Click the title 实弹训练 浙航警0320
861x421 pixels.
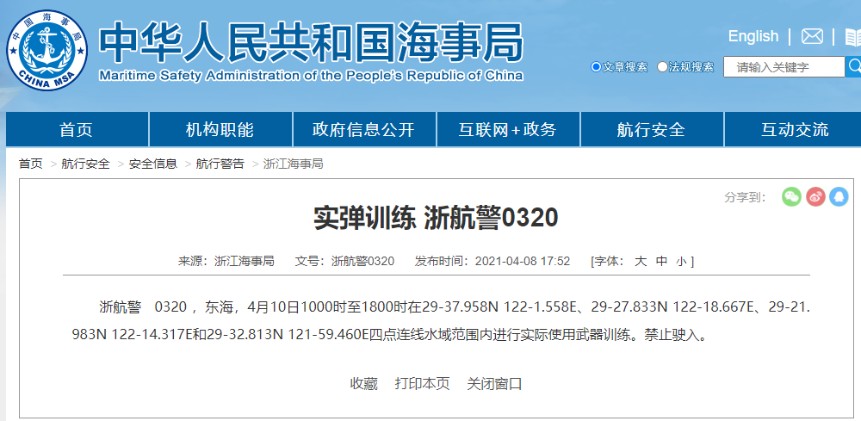(436, 218)
